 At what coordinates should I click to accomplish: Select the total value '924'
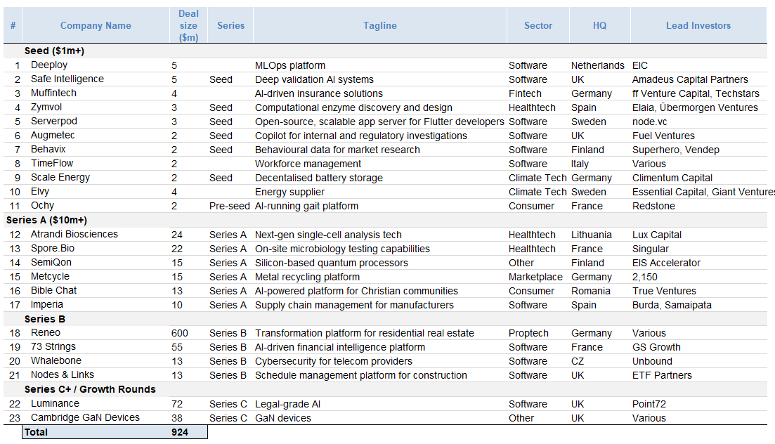pyautogui.click(x=180, y=432)
